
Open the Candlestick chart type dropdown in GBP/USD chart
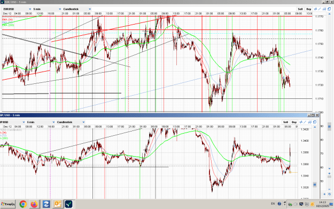click(x=71, y=122)
